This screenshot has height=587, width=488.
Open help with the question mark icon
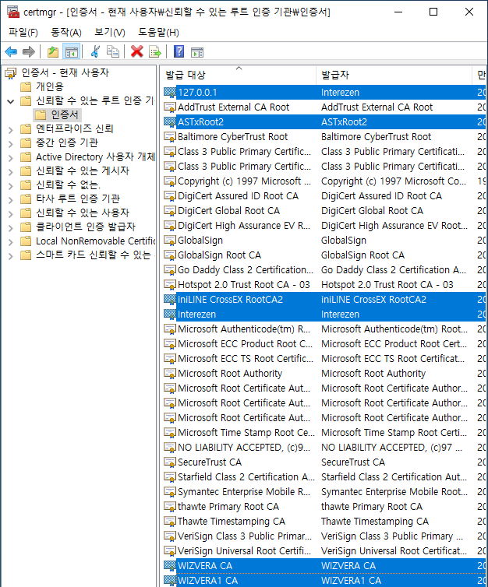tap(179, 51)
